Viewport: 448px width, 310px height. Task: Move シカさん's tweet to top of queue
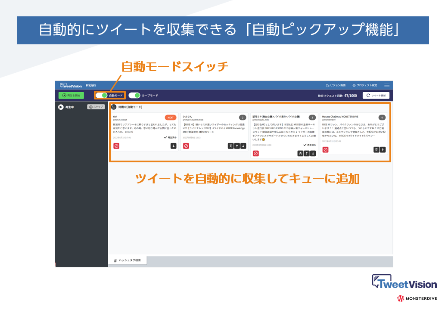pyautogui.click(x=231, y=146)
